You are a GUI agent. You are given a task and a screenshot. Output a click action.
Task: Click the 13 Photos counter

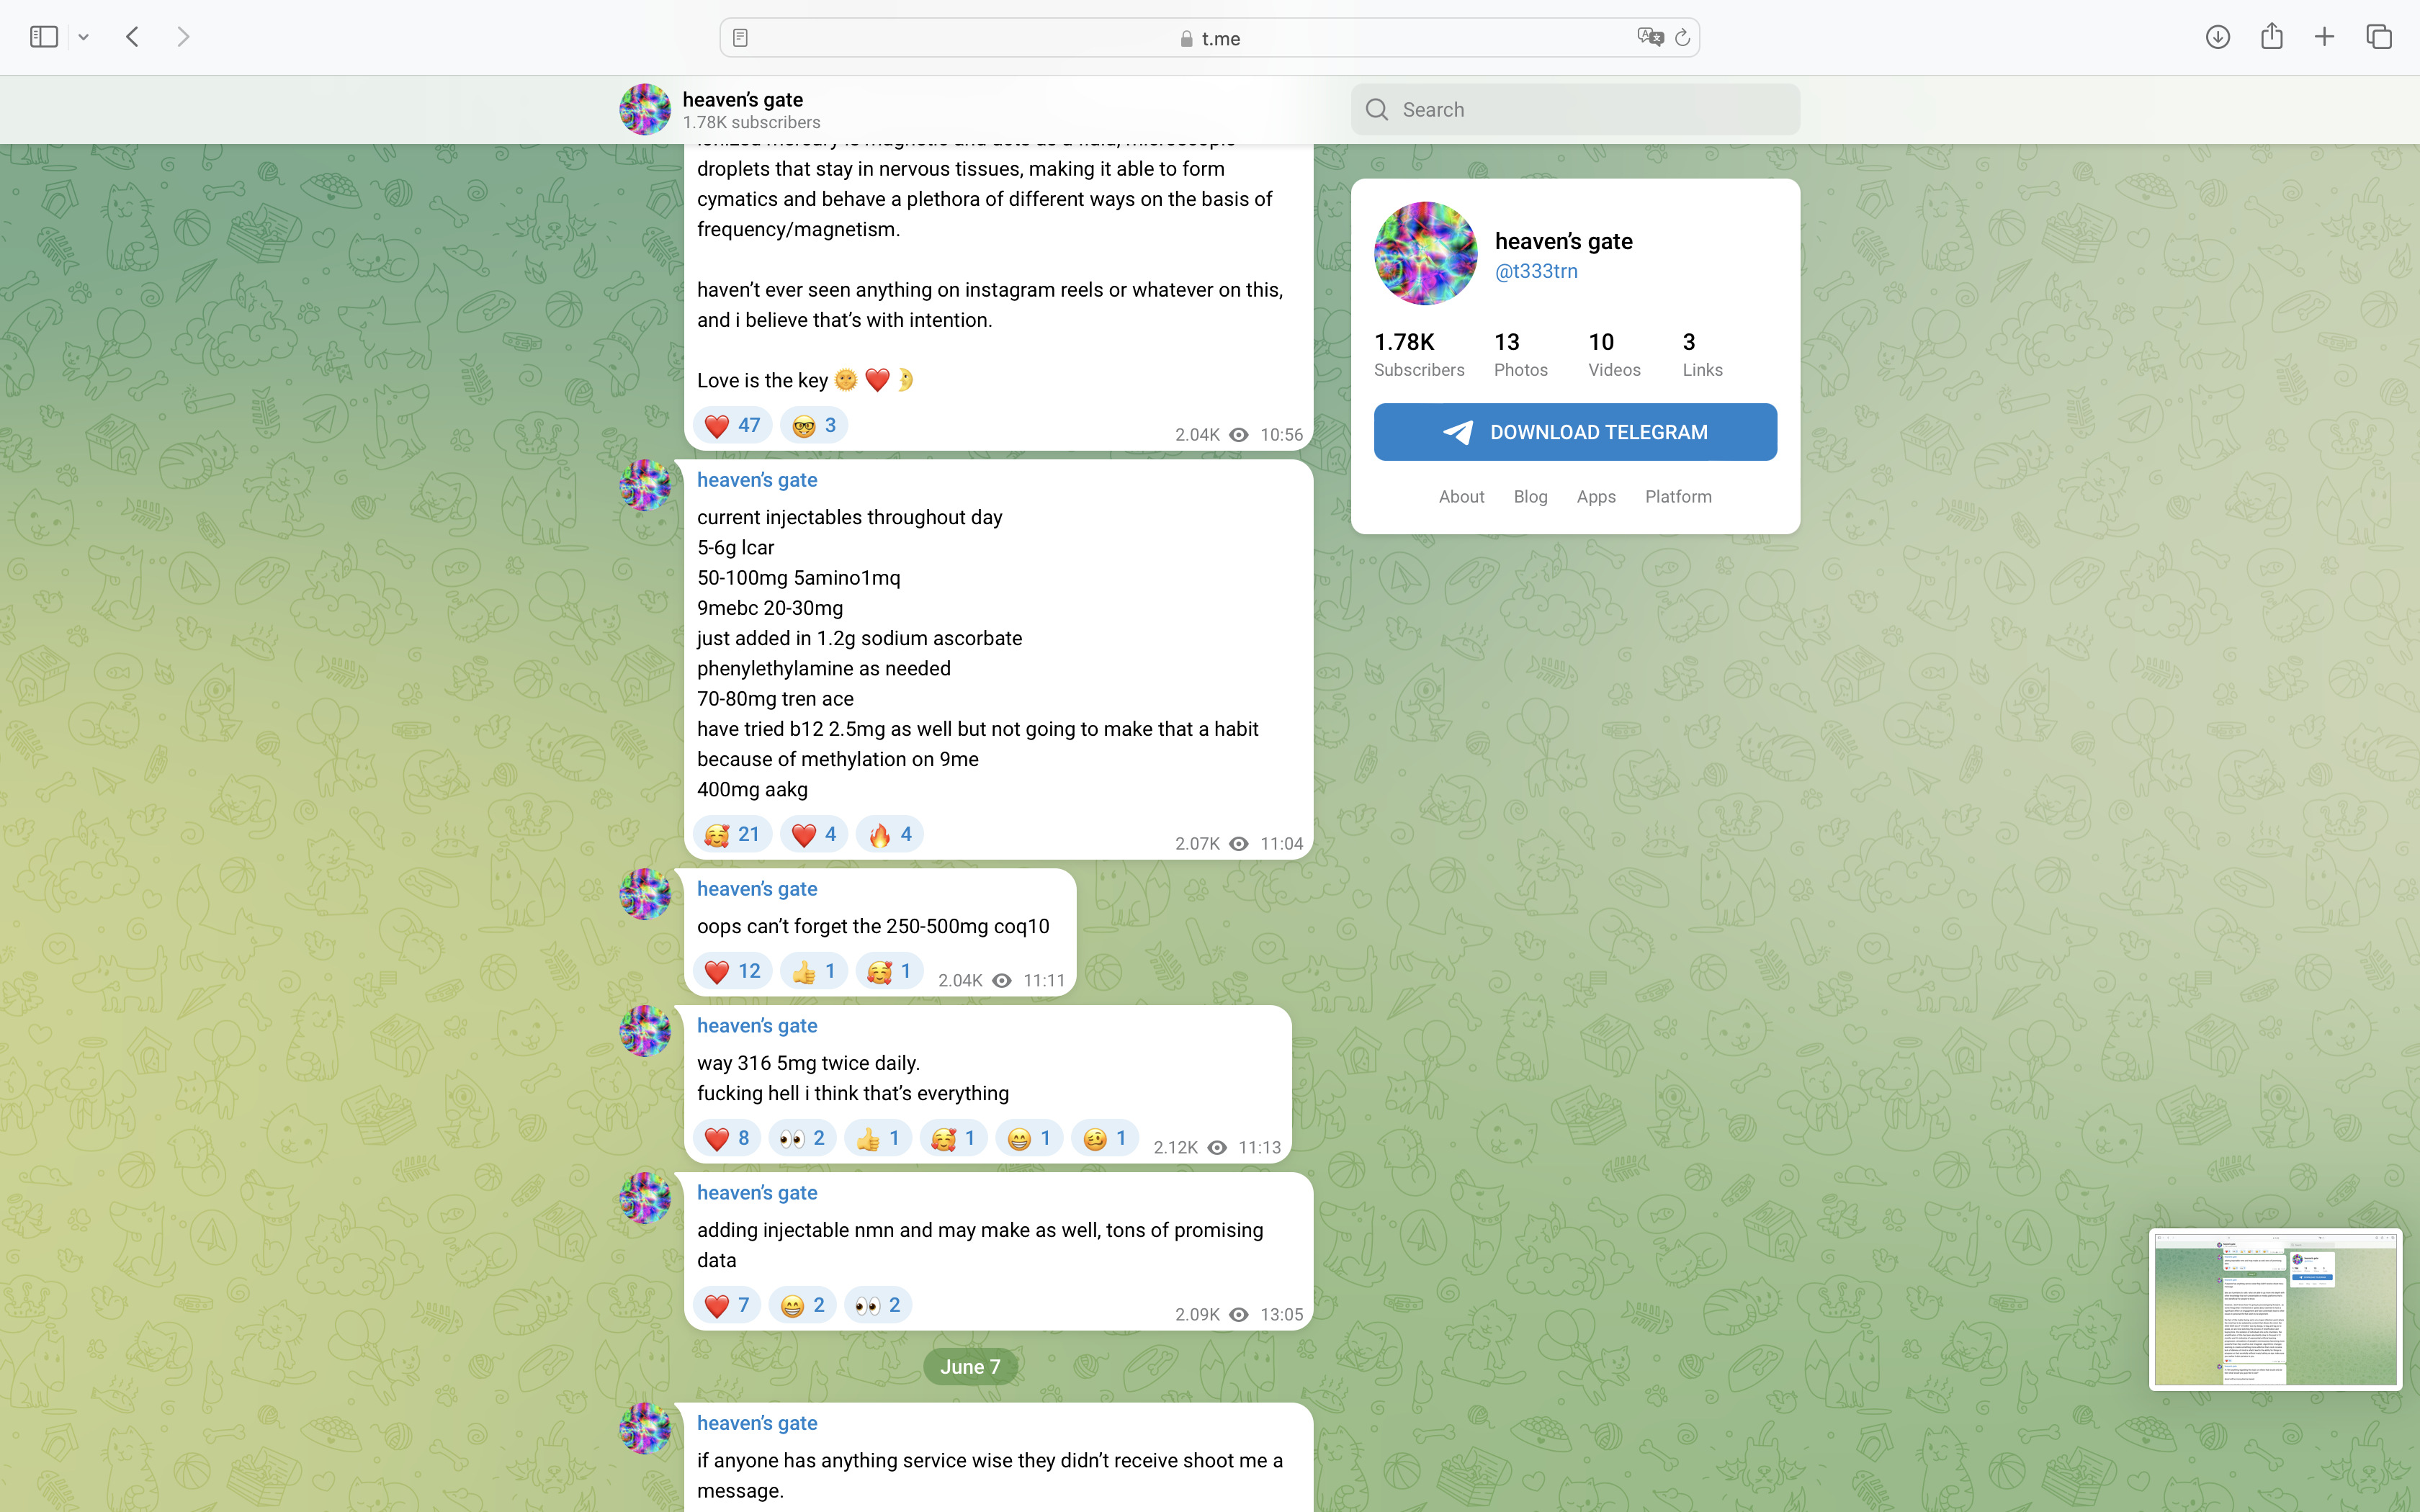point(1520,355)
